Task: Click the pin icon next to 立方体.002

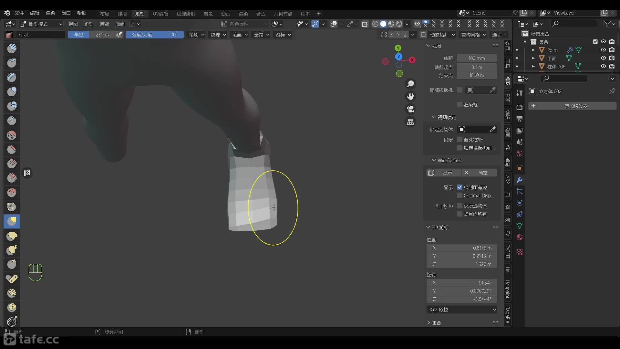Action: [x=612, y=91]
